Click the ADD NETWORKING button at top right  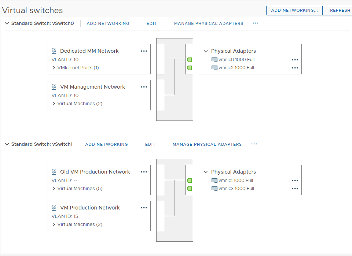tap(294, 10)
